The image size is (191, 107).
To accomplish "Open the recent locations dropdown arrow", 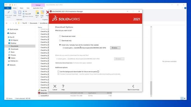I will click(13, 23).
